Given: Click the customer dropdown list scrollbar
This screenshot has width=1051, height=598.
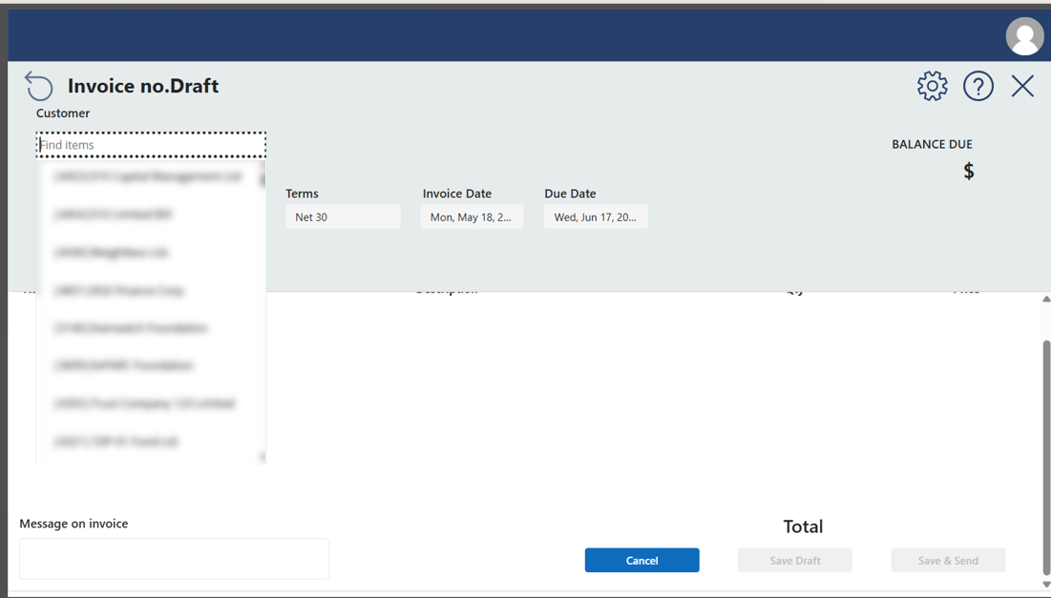Looking at the screenshot, I should point(263,179).
